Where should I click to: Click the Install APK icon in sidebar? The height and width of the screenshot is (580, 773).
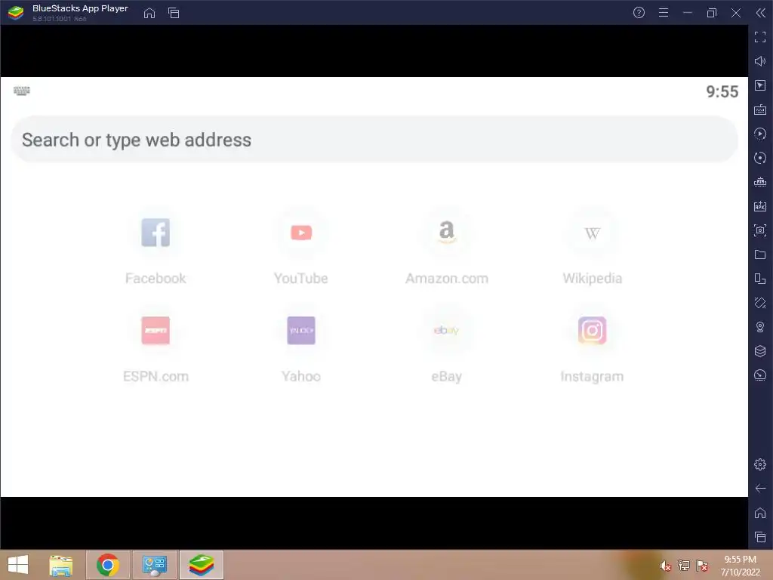pyautogui.click(x=760, y=206)
